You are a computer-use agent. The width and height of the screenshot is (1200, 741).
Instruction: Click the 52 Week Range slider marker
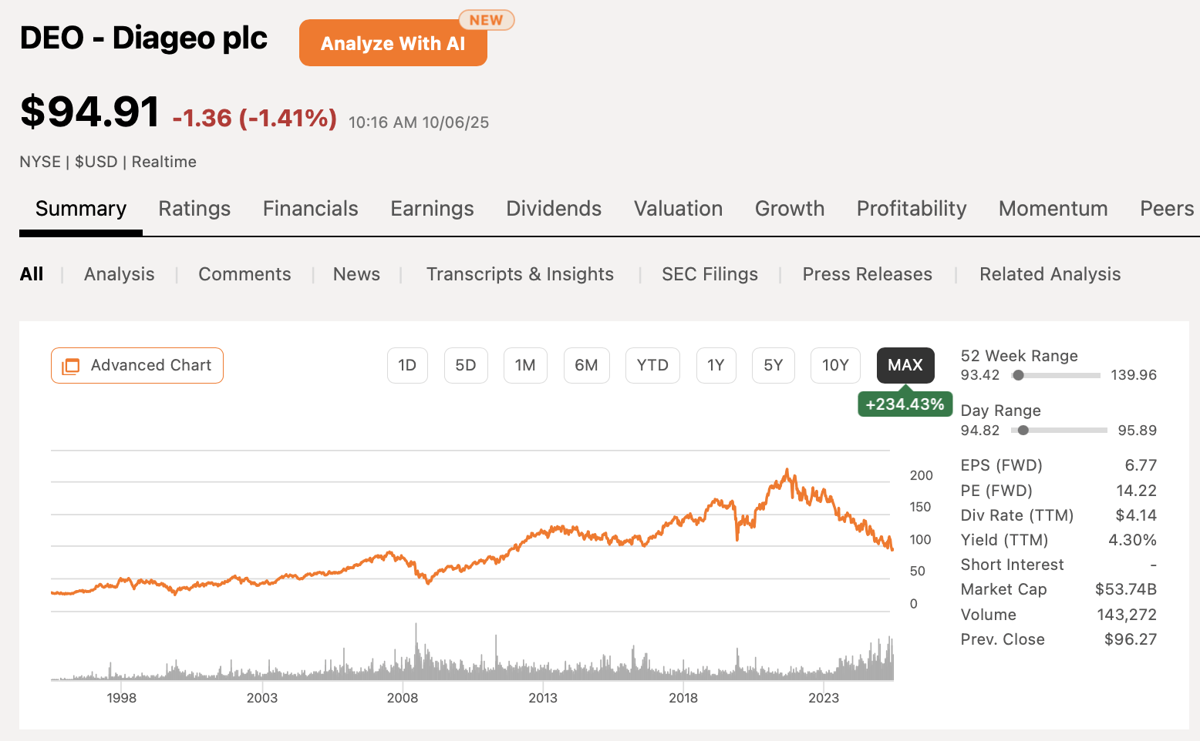[x=1019, y=375]
